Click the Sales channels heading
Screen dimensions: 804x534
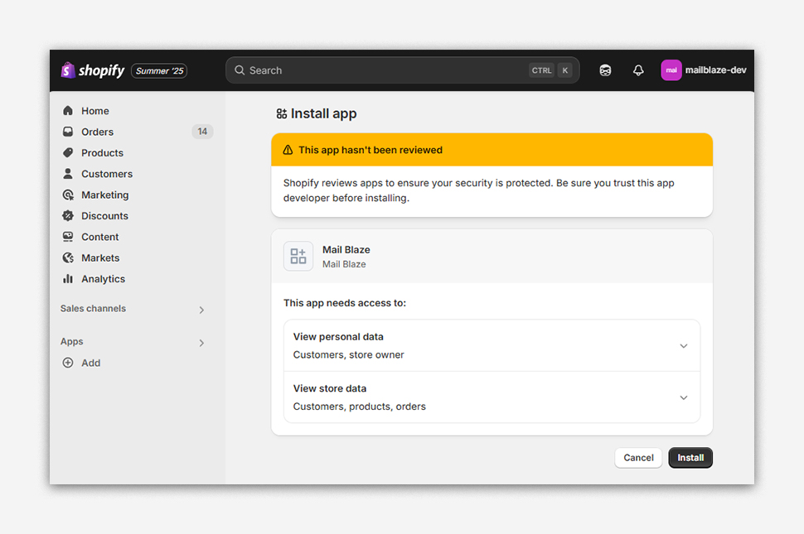tap(93, 308)
